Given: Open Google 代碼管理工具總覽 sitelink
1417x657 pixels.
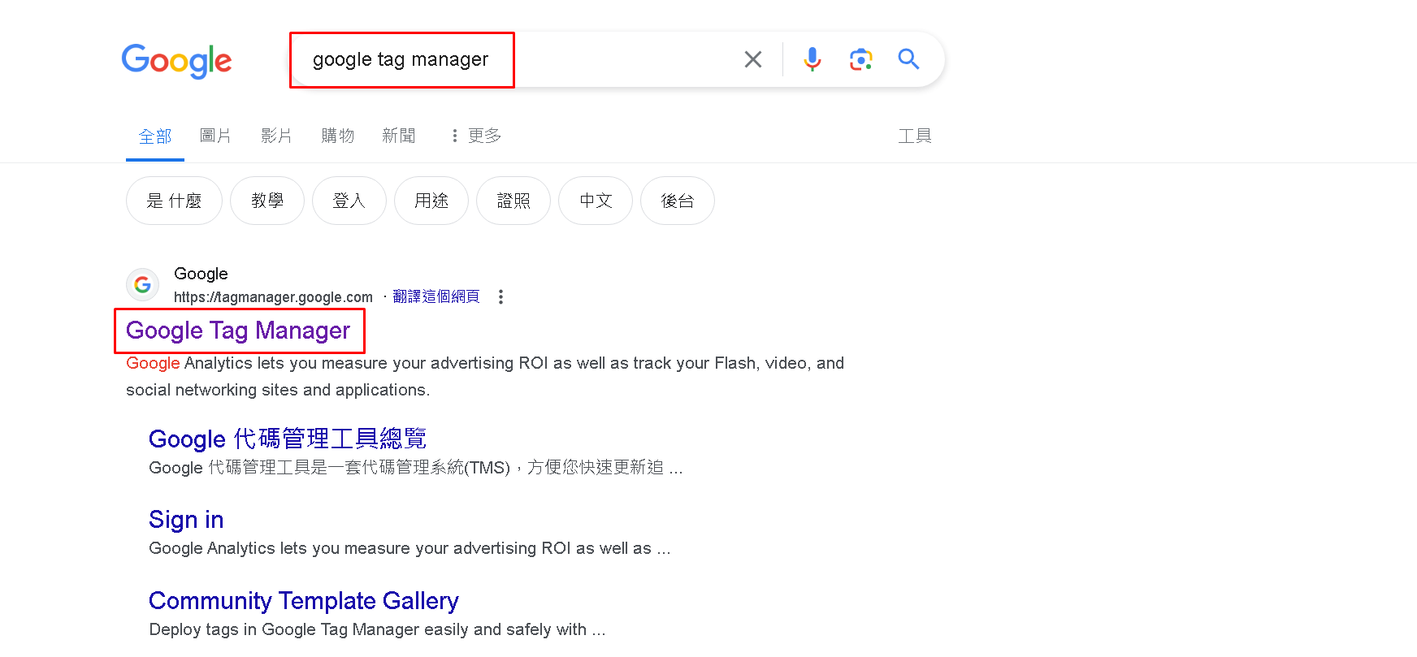Looking at the screenshot, I should 288,439.
